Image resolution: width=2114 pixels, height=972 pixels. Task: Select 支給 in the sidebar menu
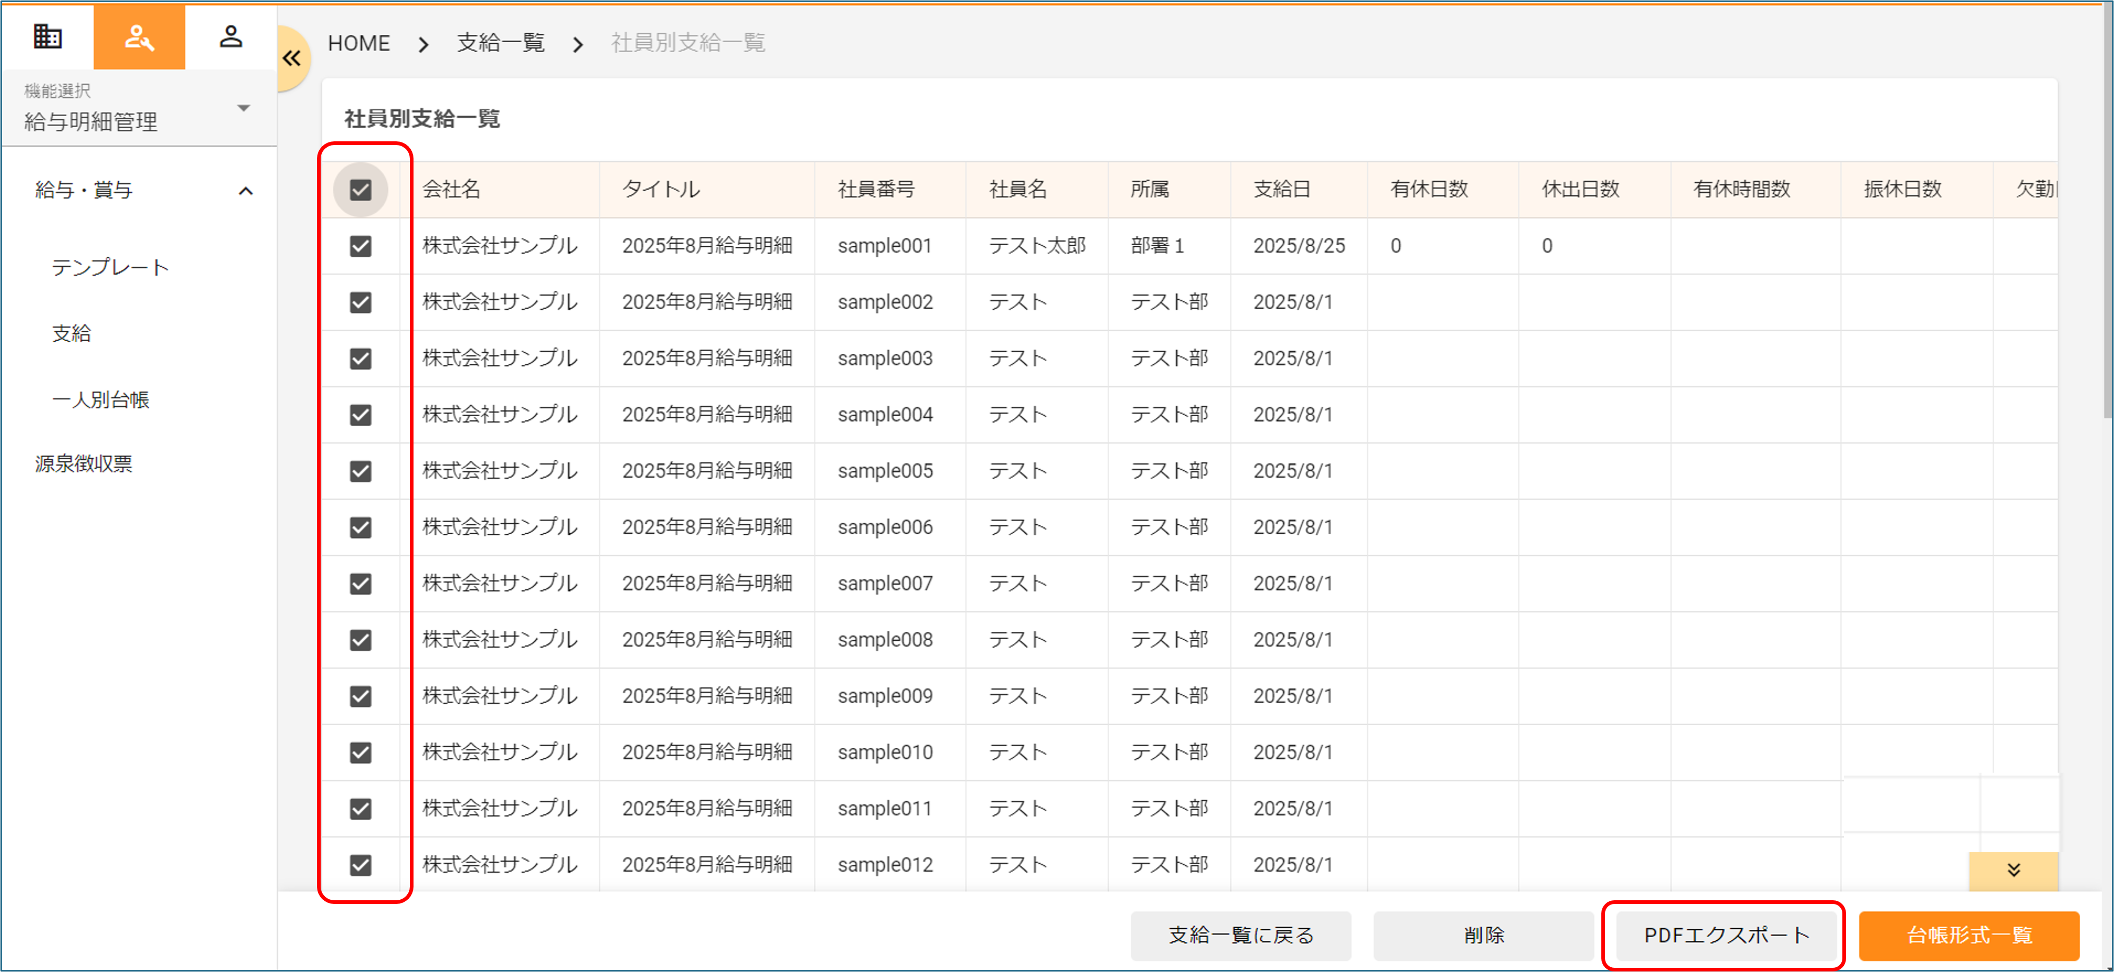[72, 333]
